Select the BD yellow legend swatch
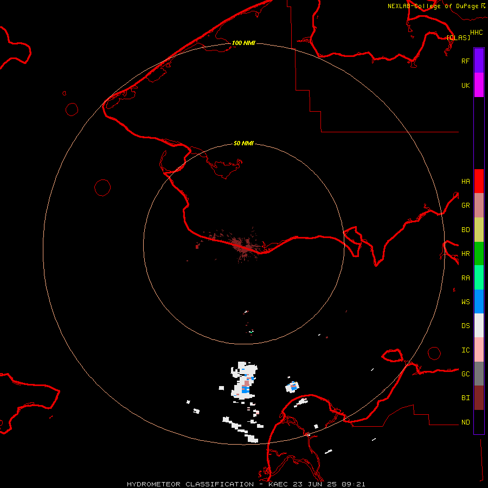488x488 pixels. [x=479, y=230]
